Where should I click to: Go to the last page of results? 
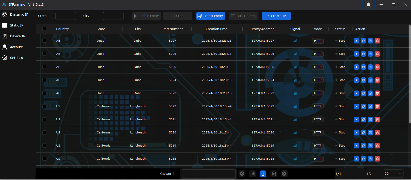[x=274, y=174]
